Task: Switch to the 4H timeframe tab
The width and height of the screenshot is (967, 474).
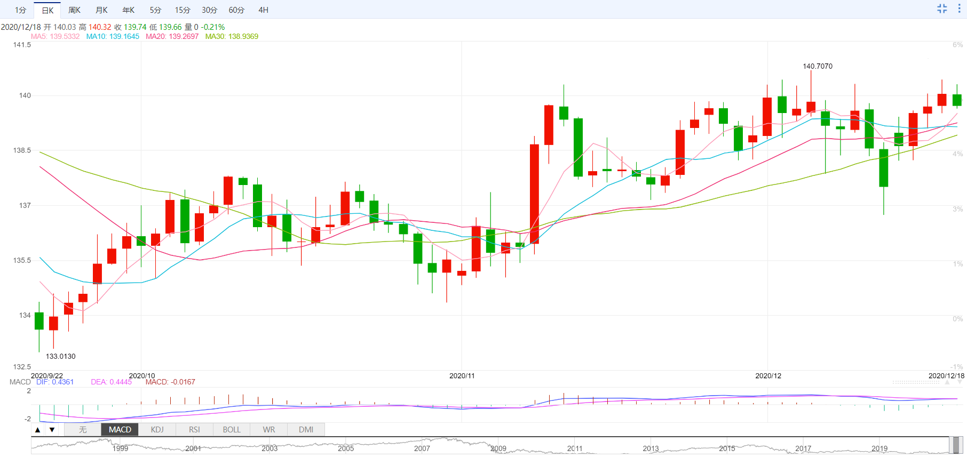Action: point(263,10)
